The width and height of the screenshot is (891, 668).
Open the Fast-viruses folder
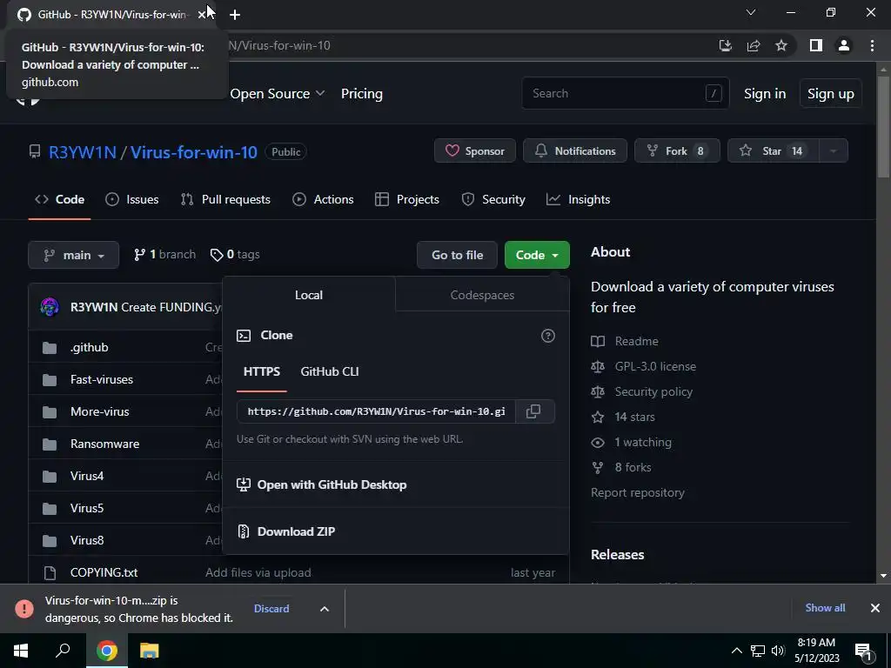coord(101,379)
